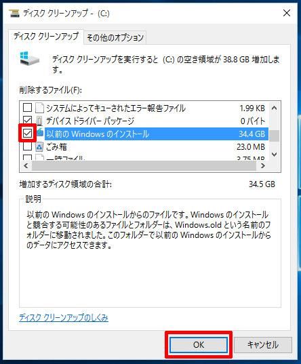Check the ごみ箱 checkbox
Image resolution: width=301 pixels, height=364 pixels.
pyautogui.click(x=27, y=146)
